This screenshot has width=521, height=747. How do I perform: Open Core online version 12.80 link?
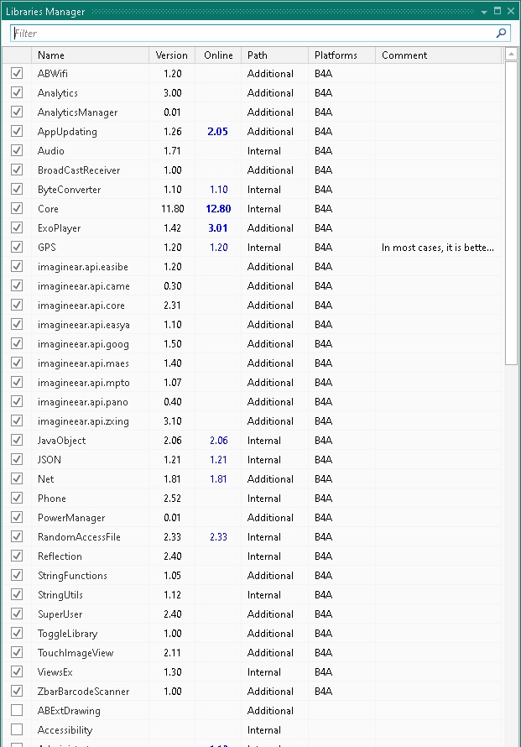pos(218,209)
